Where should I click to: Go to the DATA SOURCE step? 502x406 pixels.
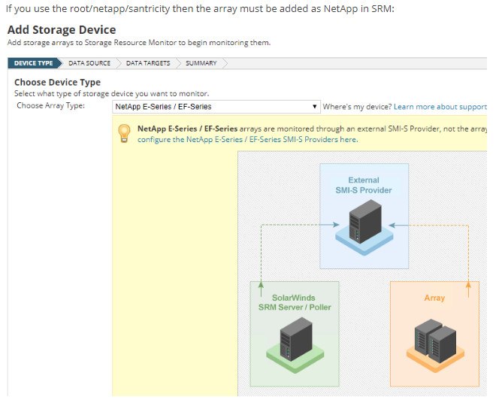point(89,63)
